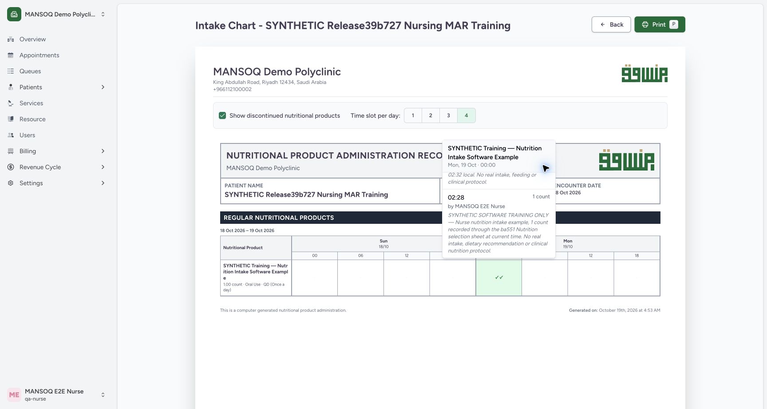Open Queues in the sidebar
The image size is (767, 409).
pyautogui.click(x=57, y=71)
